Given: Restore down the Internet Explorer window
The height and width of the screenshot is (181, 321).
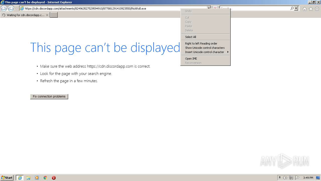Looking at the screenshot, I should [314, 2].
